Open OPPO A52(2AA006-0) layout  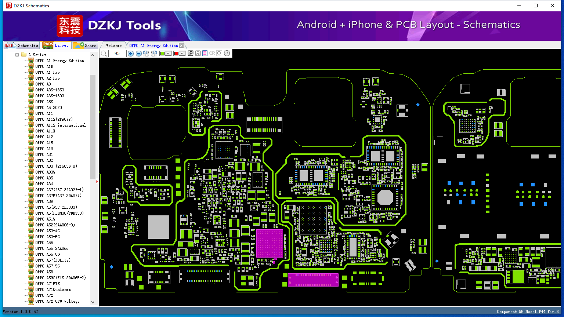pos(55,225)
